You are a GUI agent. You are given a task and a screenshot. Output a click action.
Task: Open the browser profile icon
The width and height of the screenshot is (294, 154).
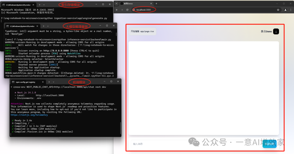[285, 10]
